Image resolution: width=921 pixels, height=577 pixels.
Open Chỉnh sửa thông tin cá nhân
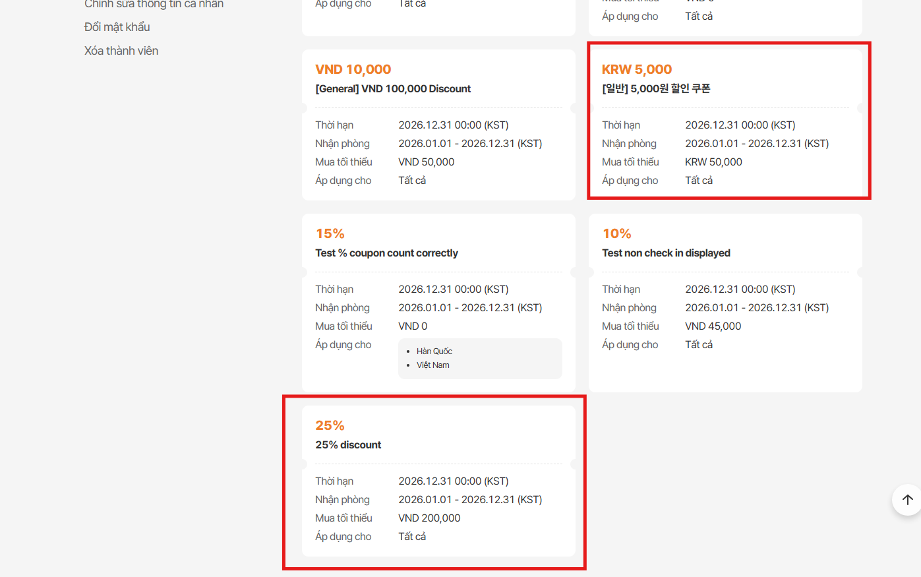pos(154,4)
